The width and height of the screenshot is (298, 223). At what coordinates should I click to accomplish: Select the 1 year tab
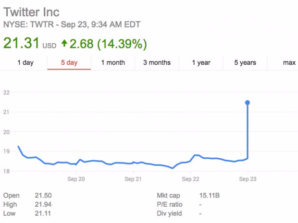point(201,63)
